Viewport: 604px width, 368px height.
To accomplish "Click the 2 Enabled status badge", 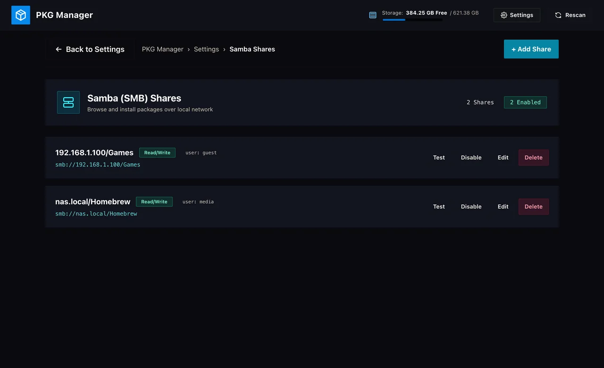I will tap(525, 102).
